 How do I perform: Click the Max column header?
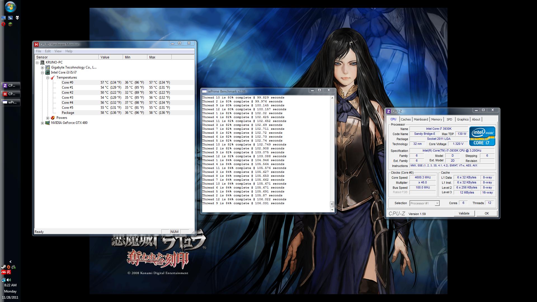(159, 57)
